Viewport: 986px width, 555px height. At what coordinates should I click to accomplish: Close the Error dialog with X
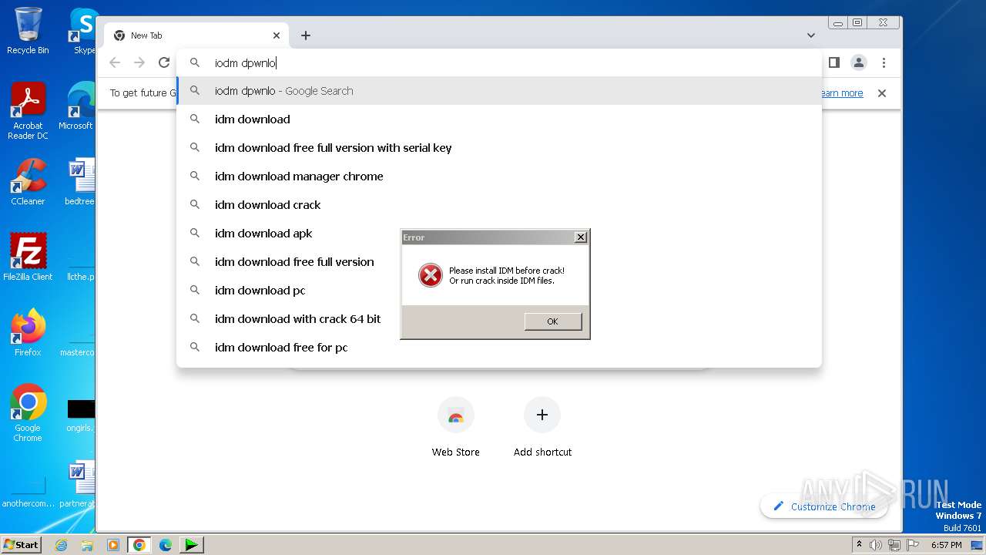pos(581,237)
